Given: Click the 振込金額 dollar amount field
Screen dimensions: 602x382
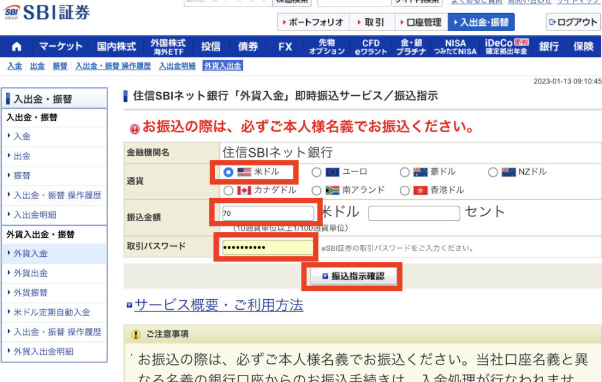Looking at the screenshot, I should (x=268, y=213).
